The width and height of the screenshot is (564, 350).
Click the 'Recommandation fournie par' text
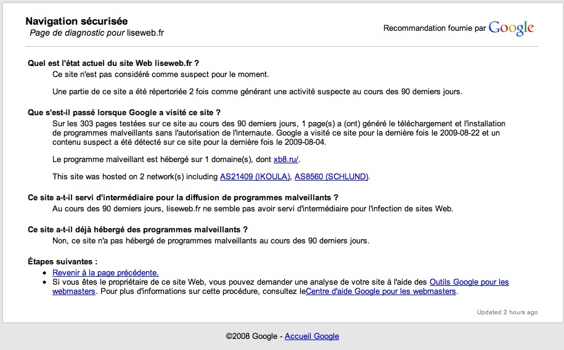coord(435,28)
